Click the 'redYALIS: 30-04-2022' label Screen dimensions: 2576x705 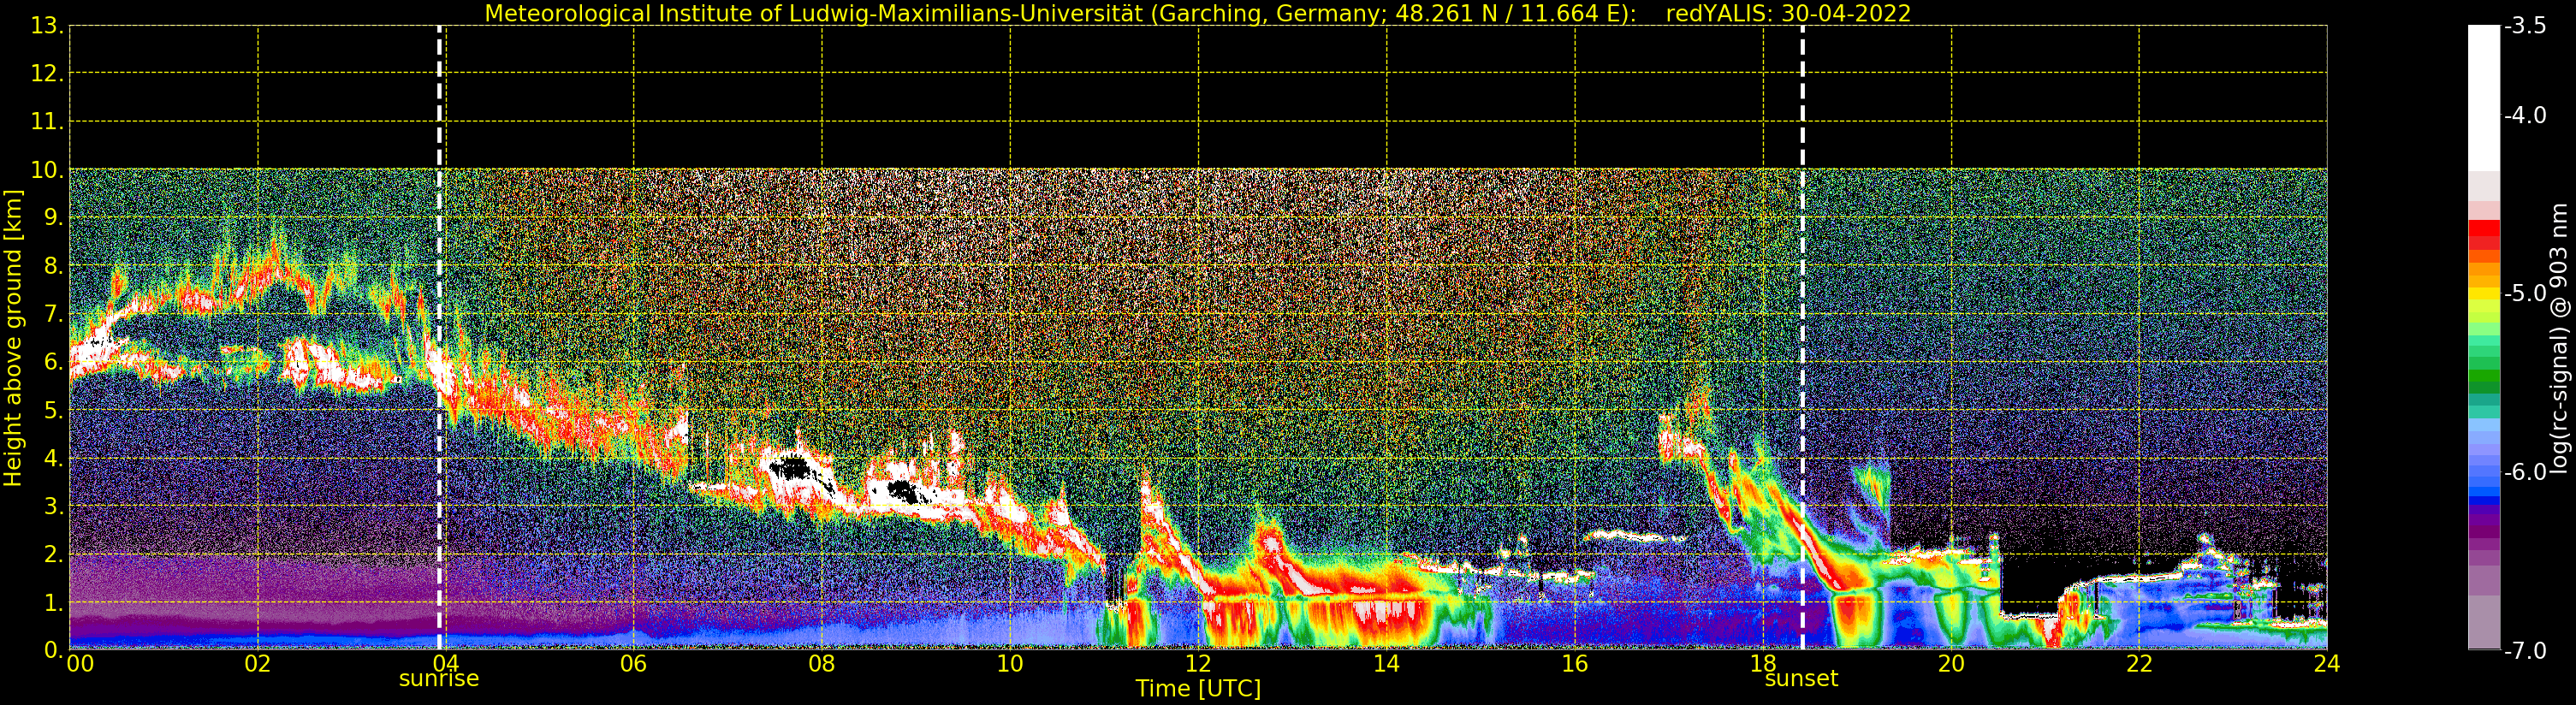(1788, 14)
